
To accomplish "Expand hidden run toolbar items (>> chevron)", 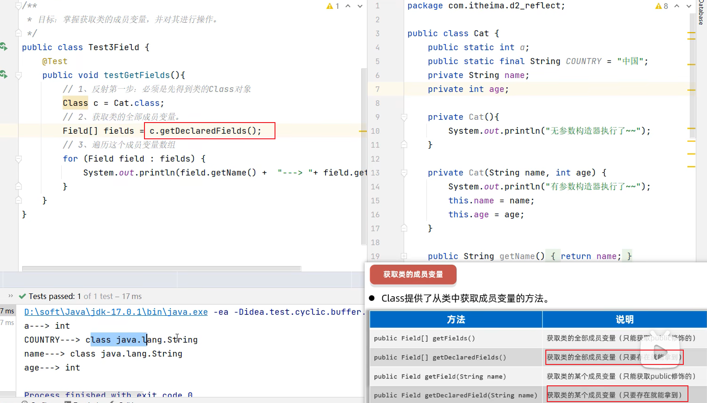I will 10,296.
